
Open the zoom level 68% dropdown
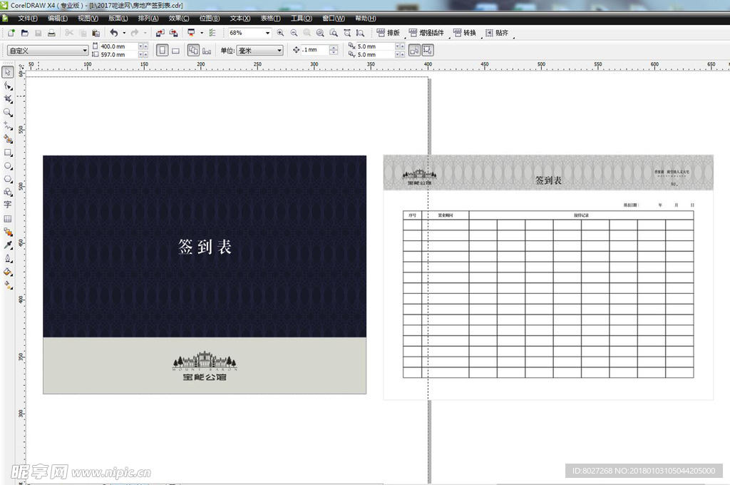[268, 33]
